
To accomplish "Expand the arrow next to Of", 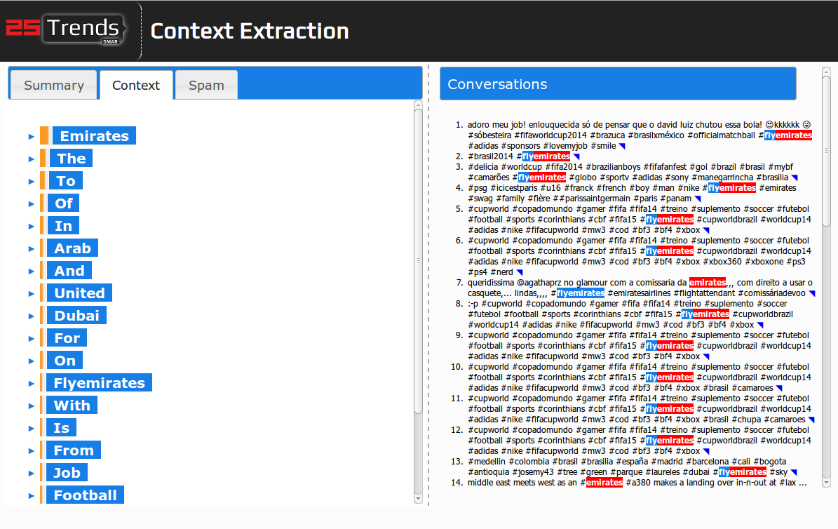I will click(31, 203).
